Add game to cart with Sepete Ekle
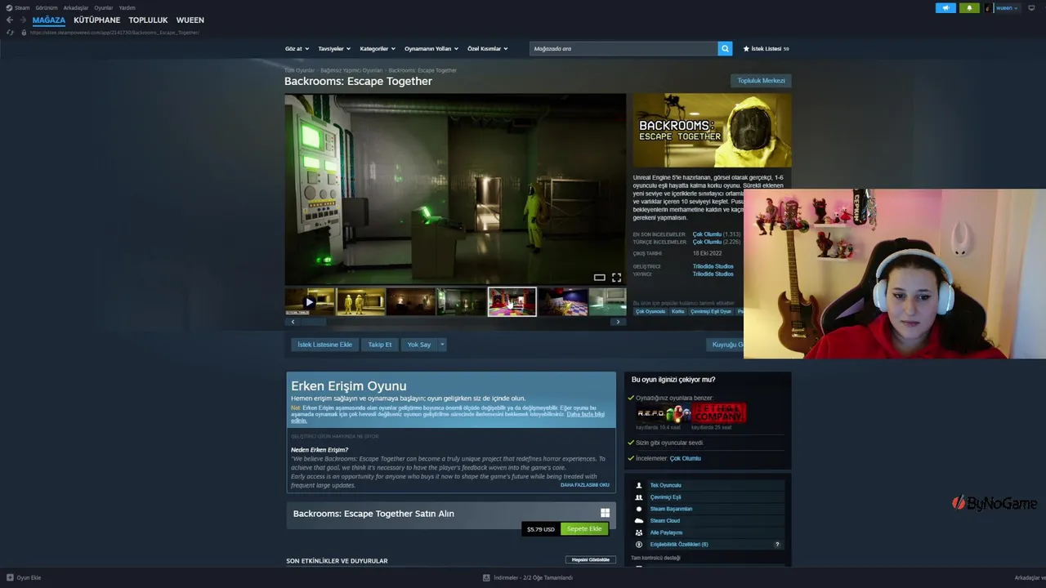This screenshot has height=588, width=1046. [x=584, y=528]
